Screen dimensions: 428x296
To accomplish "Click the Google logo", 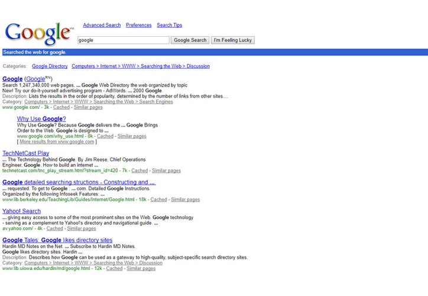I will pos(38,33).
